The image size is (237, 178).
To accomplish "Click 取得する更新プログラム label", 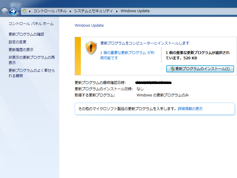I will point(95,95).
